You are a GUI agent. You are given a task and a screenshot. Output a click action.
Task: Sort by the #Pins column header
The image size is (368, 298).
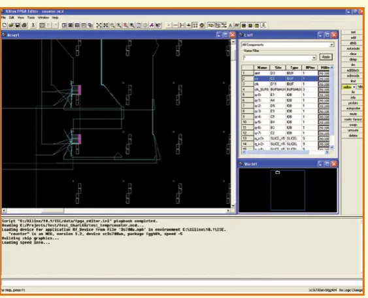click(310, 67)
